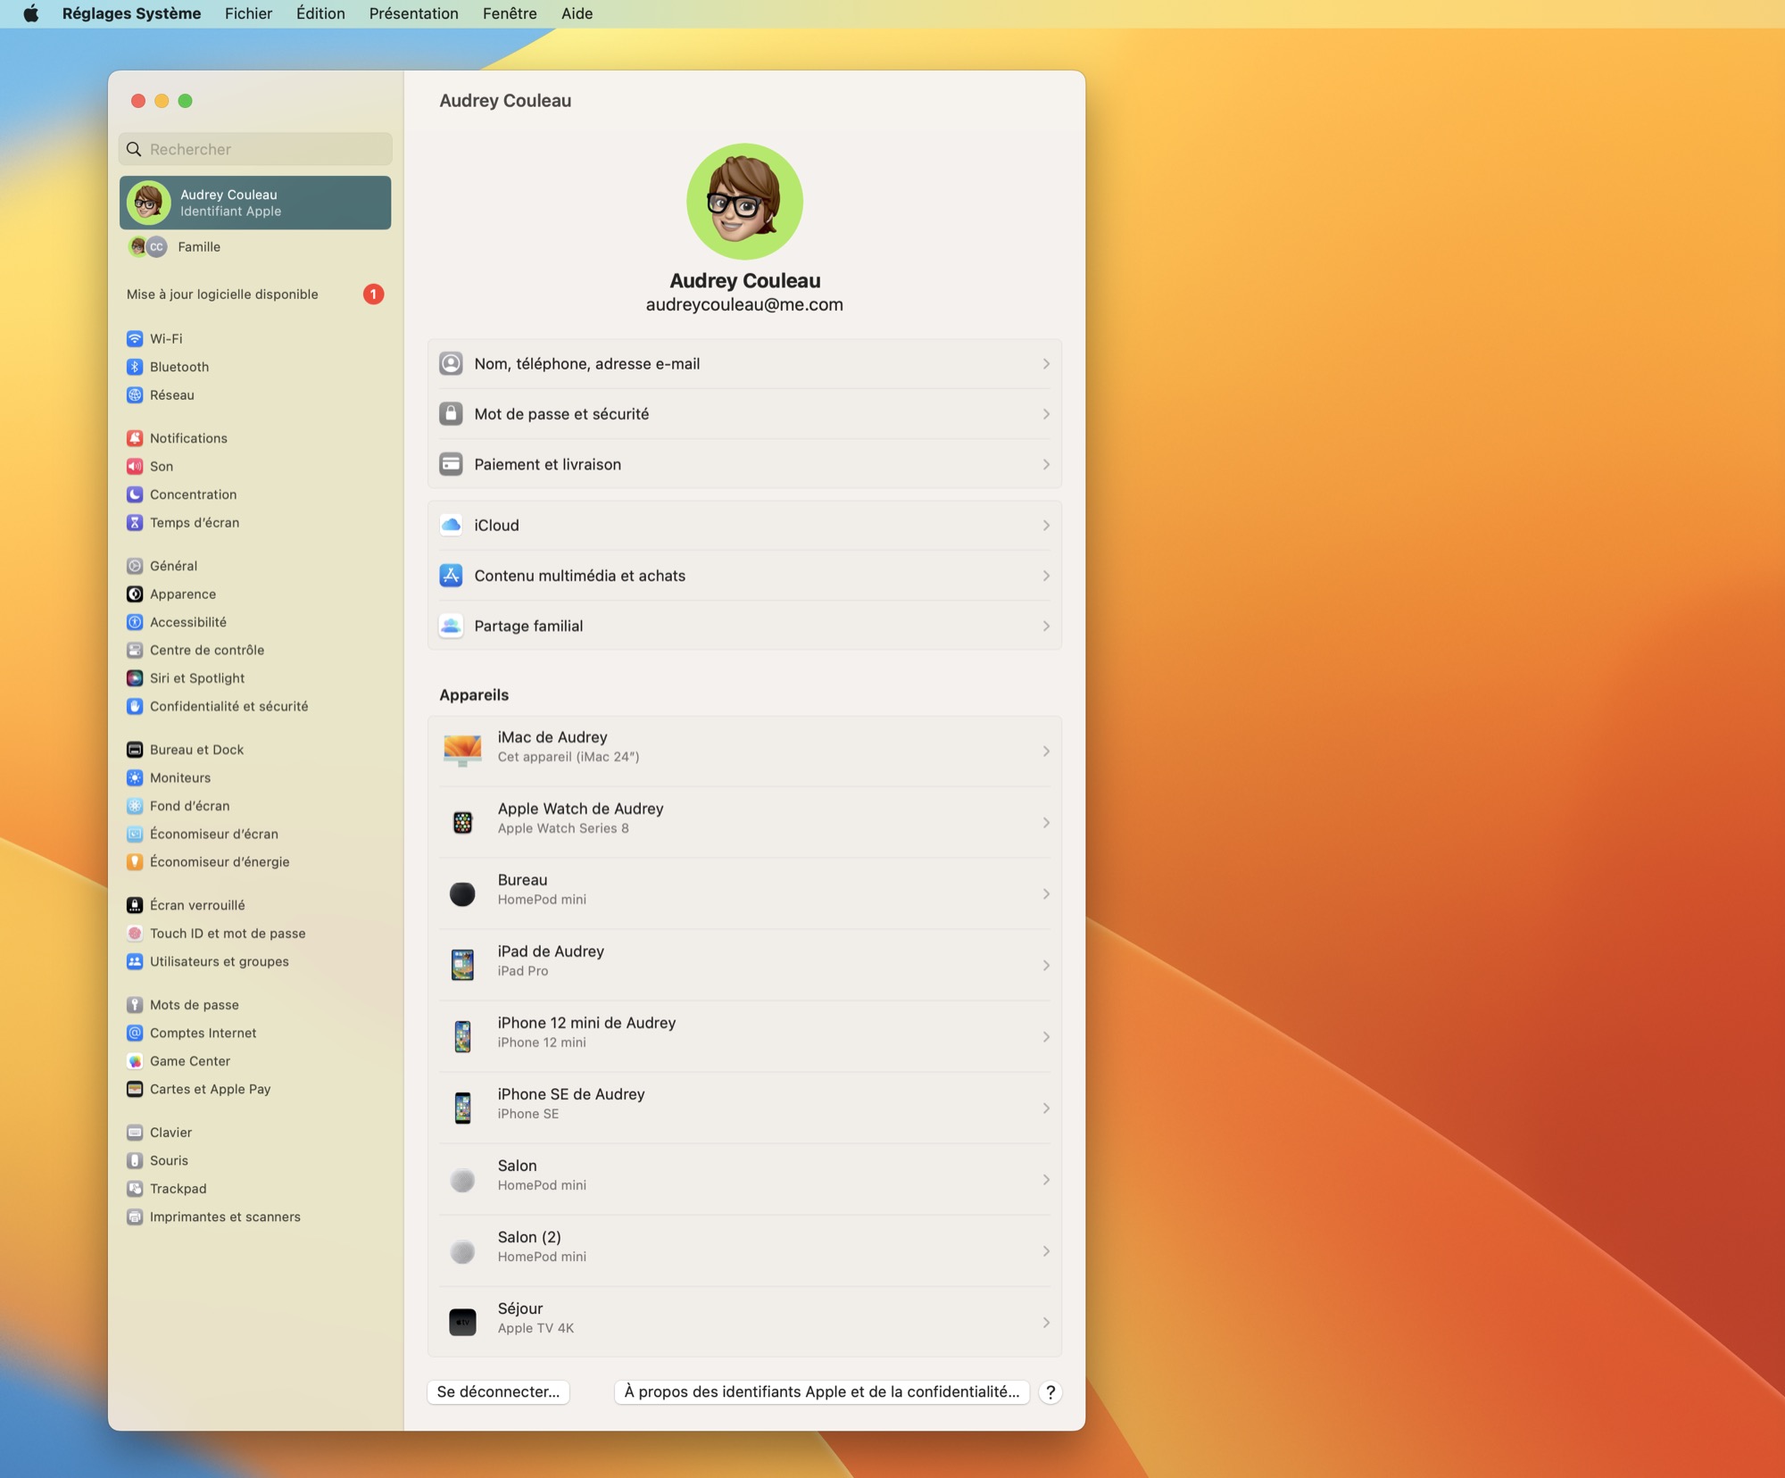Screen dimensions: 1785x1478
Task: Click the help question mark button
Action: [1050, 1392]
